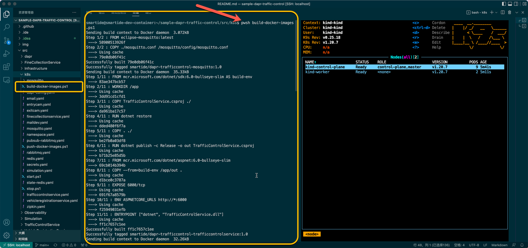Open maildev.yaml file

pos(47,123)
